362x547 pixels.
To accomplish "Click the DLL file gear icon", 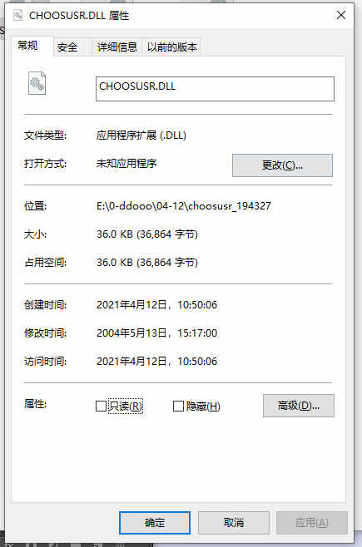I will (x=37, y=83).
